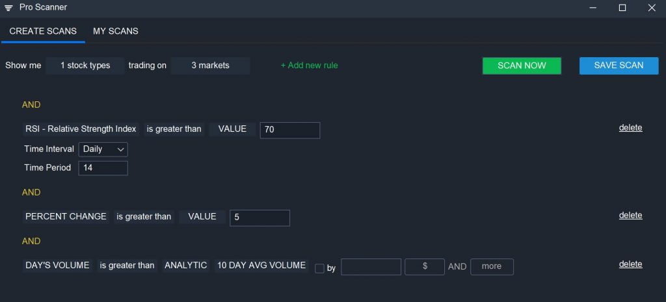Change the 10 DAY AVG VOLUME analytic

[x=261, y=266]
